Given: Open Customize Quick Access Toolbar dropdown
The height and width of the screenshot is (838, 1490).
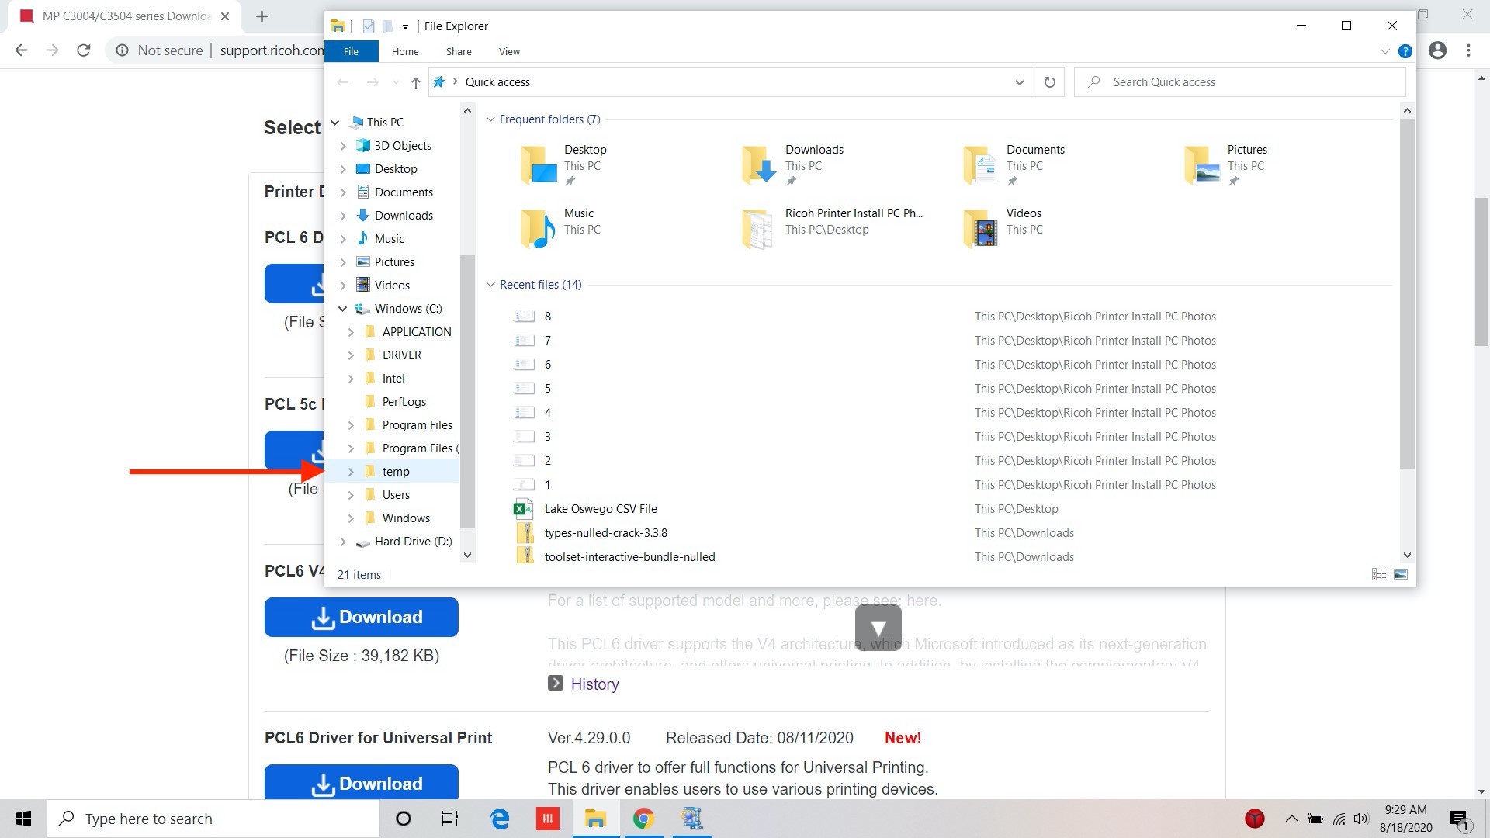Looking at the screenshot, I should [405, 27].
